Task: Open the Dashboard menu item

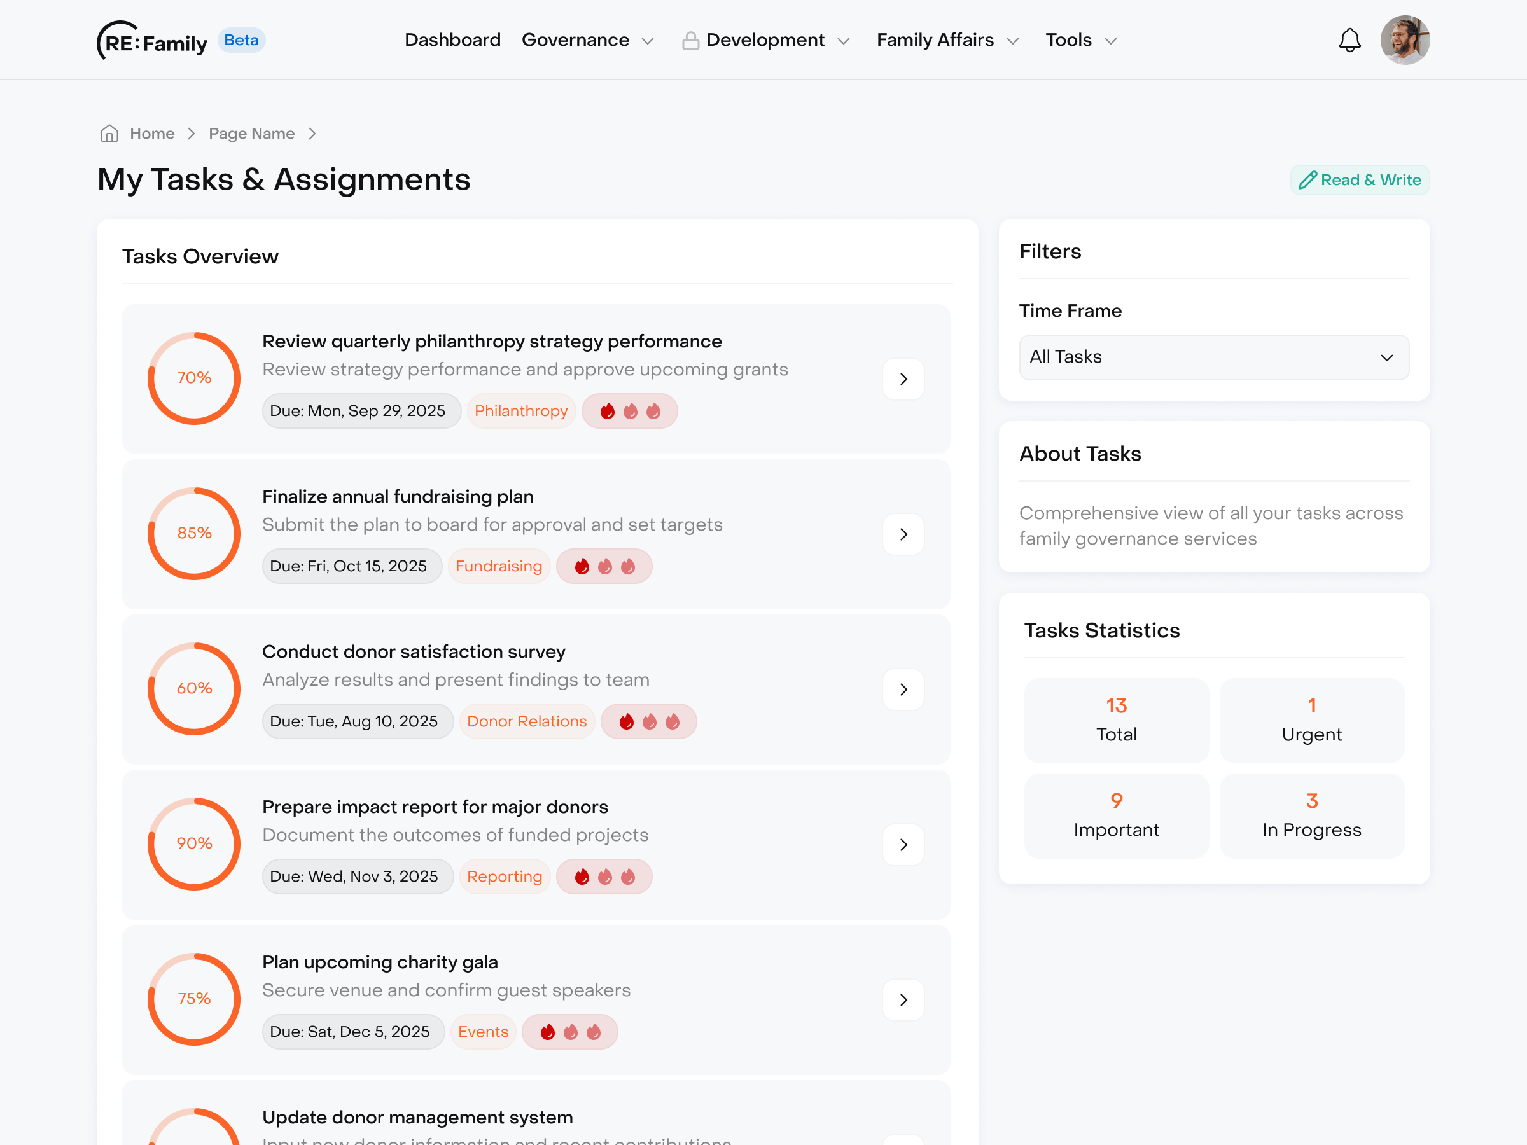Action: coord(453,39)
